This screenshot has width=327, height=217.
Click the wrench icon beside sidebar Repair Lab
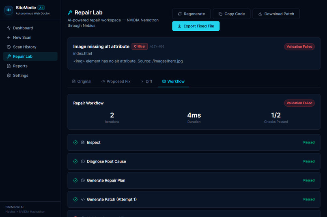click(x=9, y=56)
